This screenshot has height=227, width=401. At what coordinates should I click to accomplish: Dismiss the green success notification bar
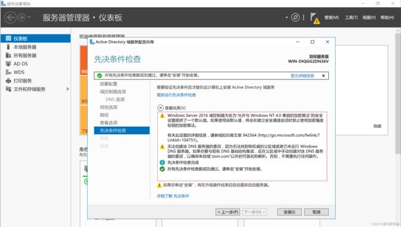click(323, 76)
